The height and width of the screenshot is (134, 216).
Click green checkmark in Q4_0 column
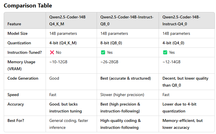165,52
